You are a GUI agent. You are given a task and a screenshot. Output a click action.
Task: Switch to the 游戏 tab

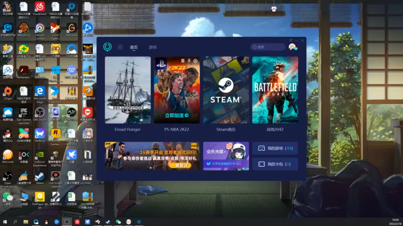click(153, 47)
